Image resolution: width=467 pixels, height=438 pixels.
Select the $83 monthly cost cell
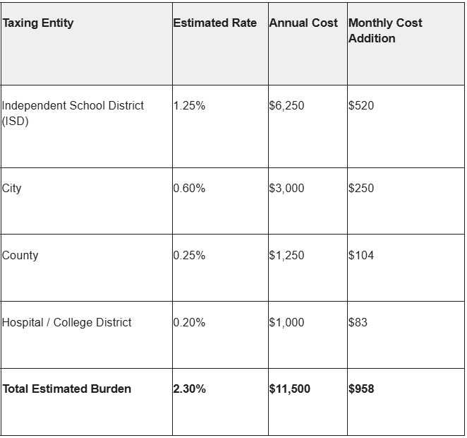(x=358, y=323)
